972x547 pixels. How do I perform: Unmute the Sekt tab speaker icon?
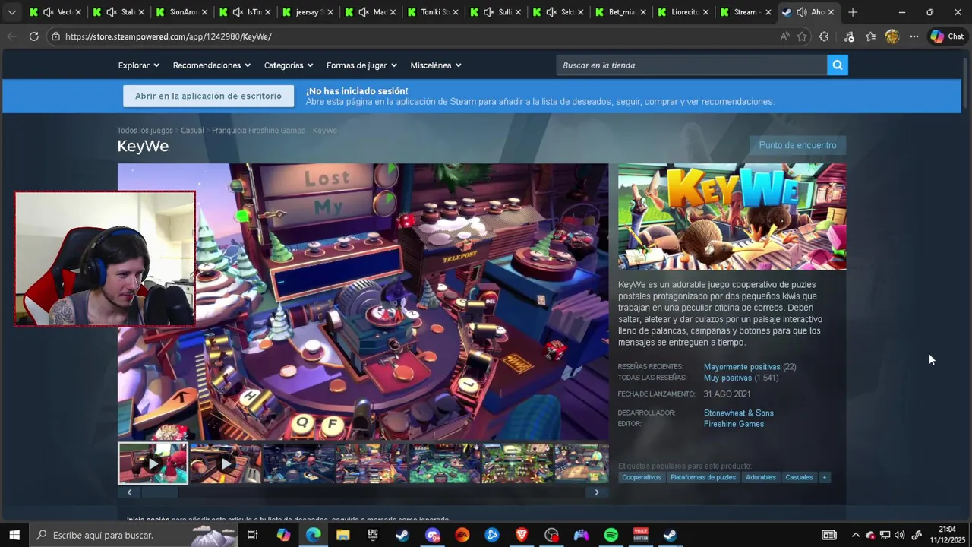551,12
